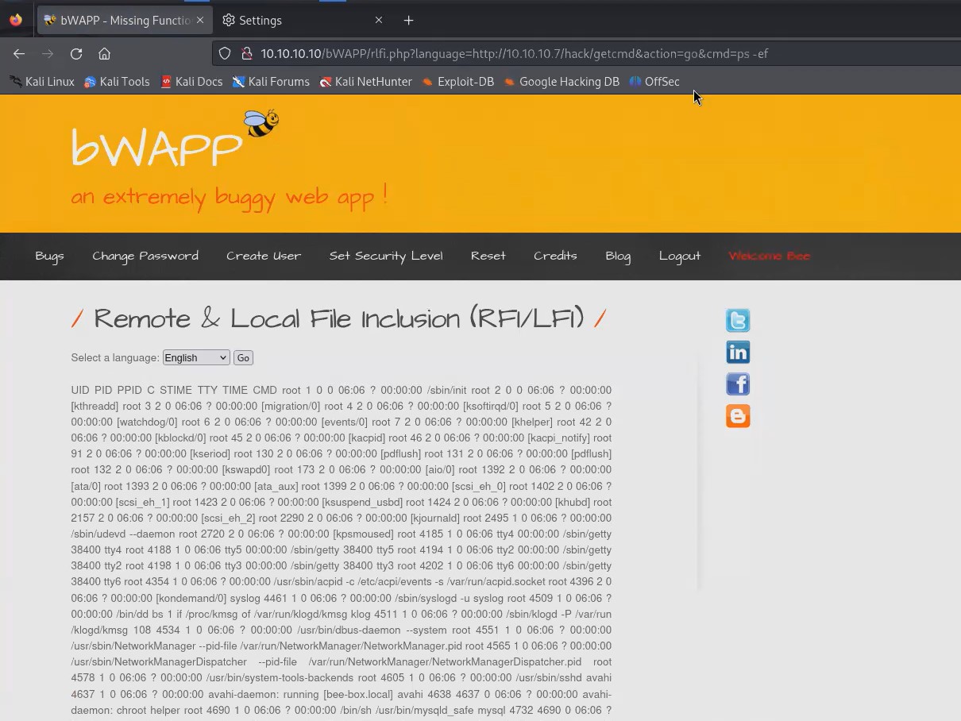Open the Kali Linux bookmark
Image resolution: width=961 pixels, height=721 pixels.
pyautogui.click(x=42, y=81)
